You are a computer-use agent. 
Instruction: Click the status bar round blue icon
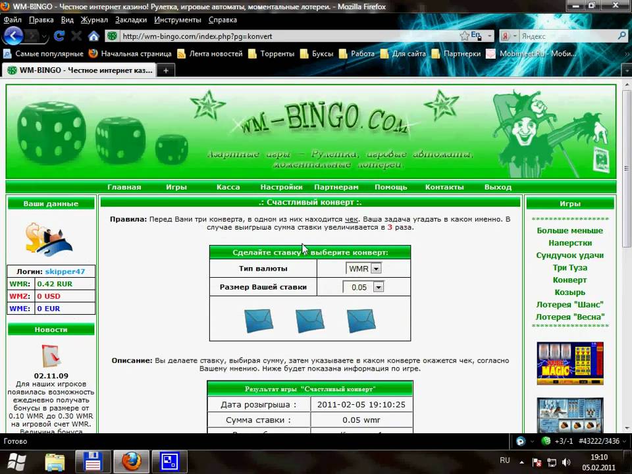pos(520,441)
